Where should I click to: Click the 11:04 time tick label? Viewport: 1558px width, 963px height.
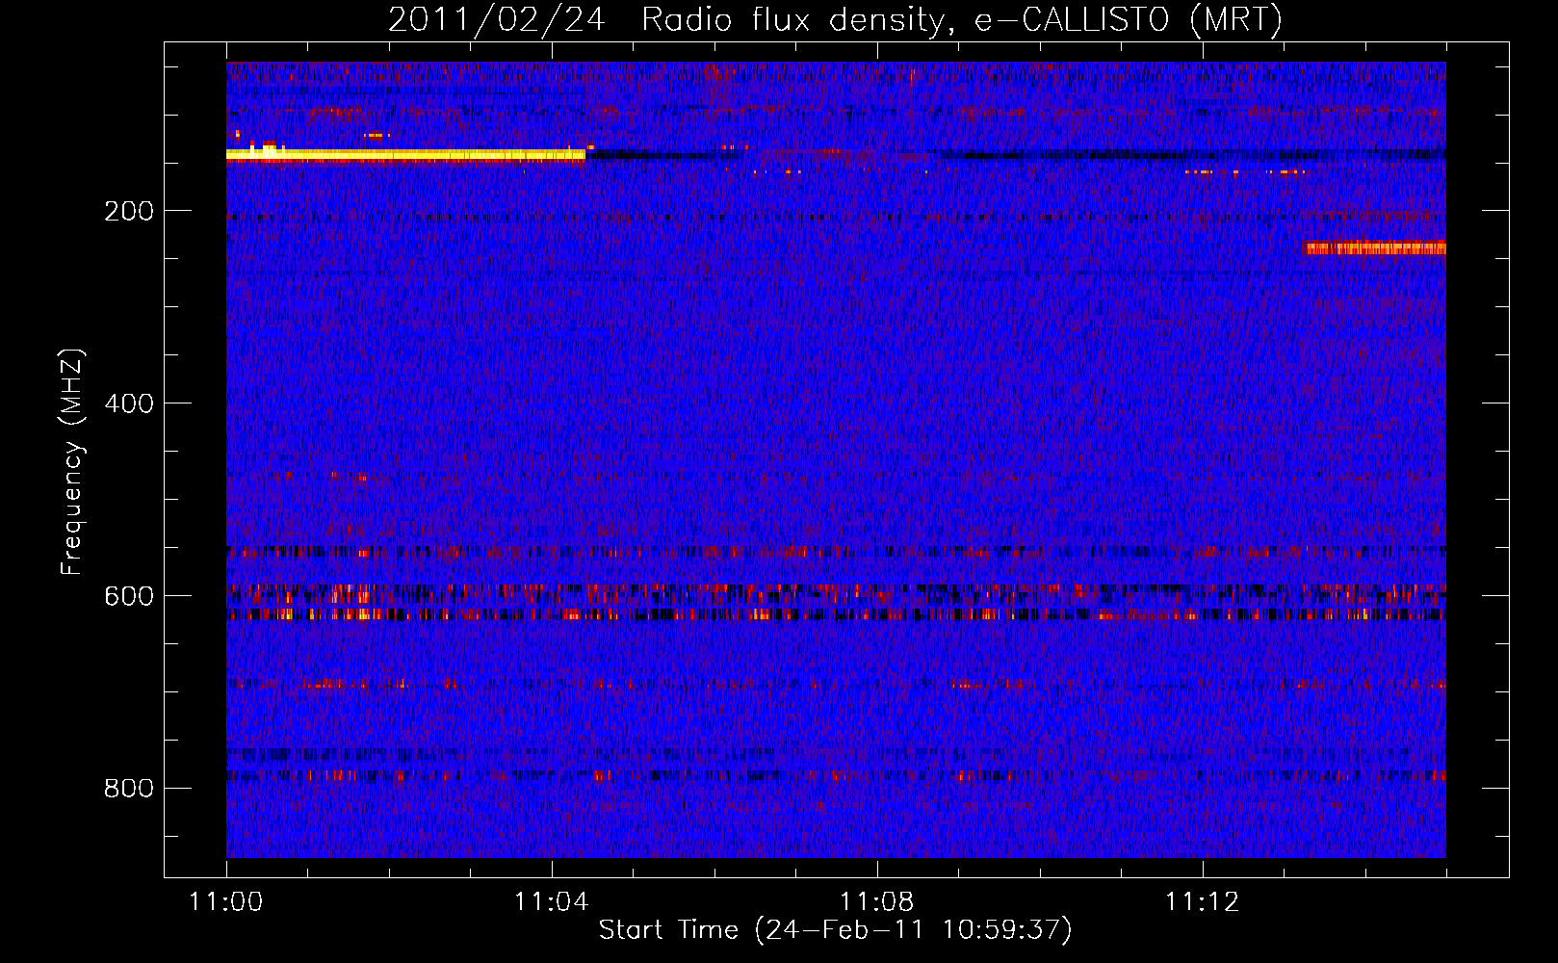pos(551,901)
